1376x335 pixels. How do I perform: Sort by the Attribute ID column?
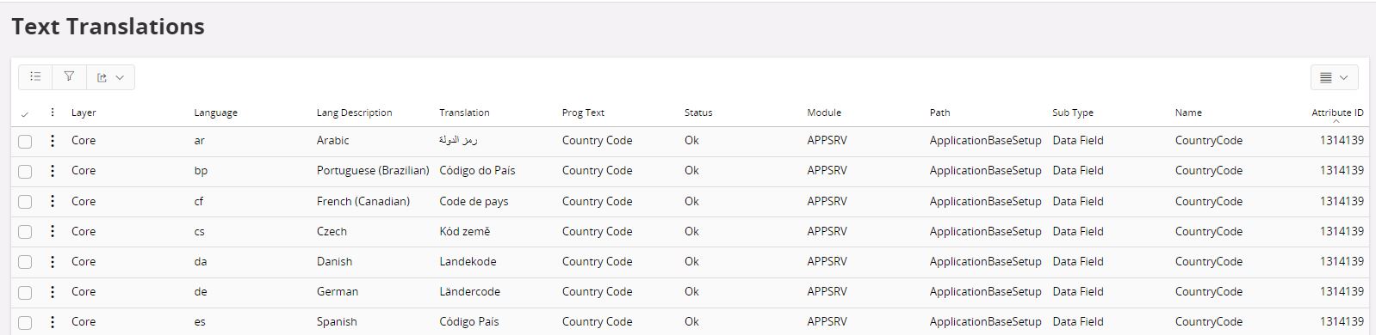click(x=1337, y=113)
